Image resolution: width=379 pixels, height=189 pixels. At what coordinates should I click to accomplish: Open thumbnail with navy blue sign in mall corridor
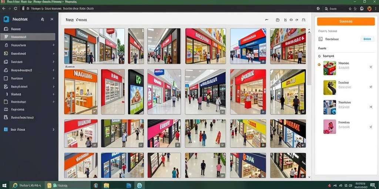205,92
